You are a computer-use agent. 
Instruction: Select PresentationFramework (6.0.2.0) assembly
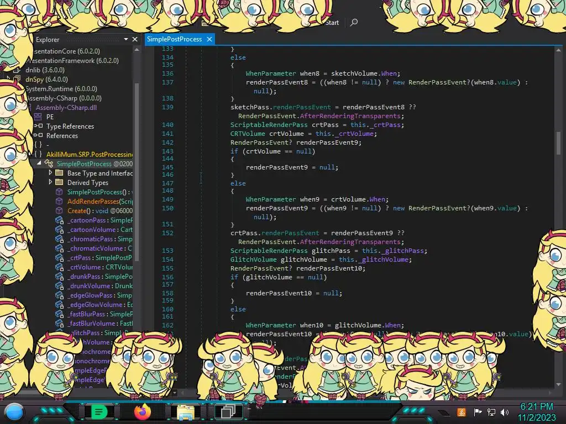[x=72, y=61]
